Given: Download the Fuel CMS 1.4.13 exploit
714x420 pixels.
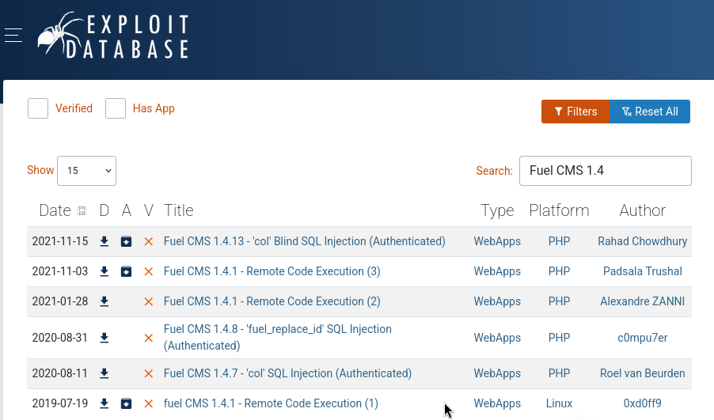Looking at the screenshot, I should pos(104,241).
